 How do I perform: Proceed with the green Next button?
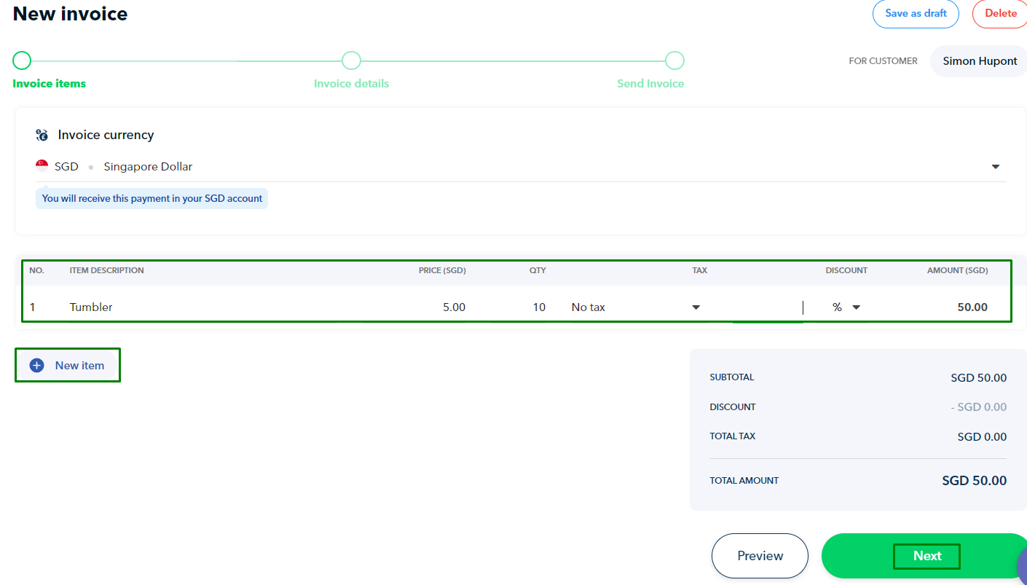pyautogui.click(x=926, y=556)
